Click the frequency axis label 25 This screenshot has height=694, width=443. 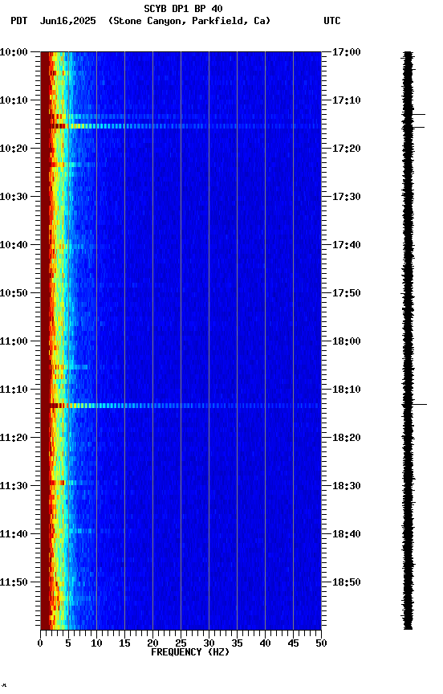(x=181, y=644)
